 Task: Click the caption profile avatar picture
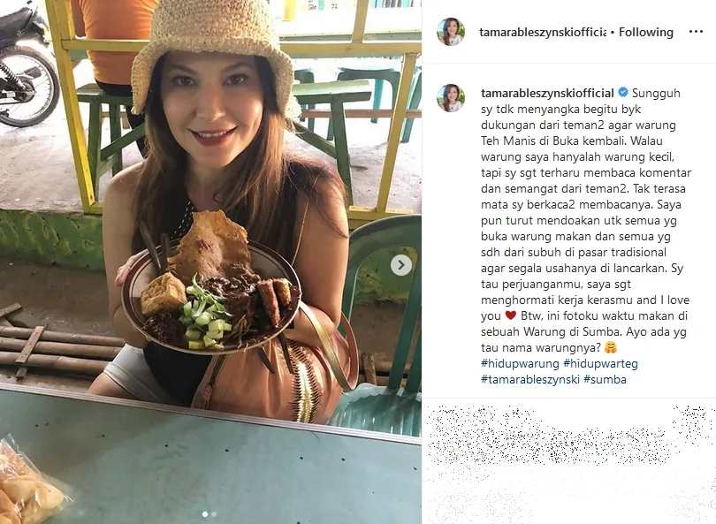(451, 98)
